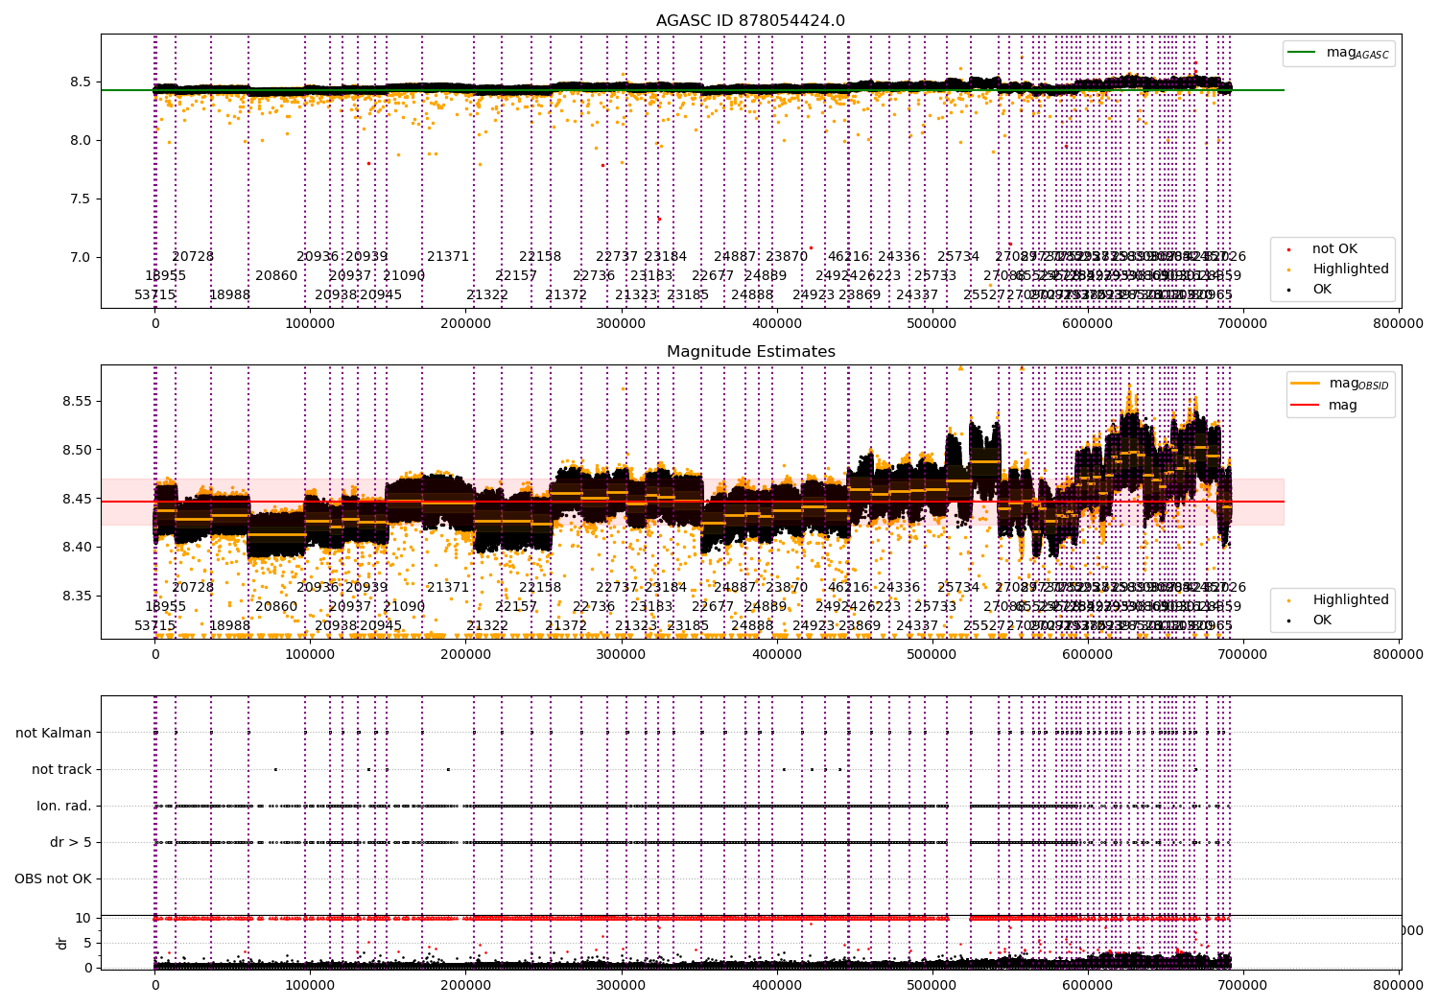The width and height of the screenshot is (1439, 1007).
Task: Click the "Magnitude Estimates" plot title
Action: point(751,352)
